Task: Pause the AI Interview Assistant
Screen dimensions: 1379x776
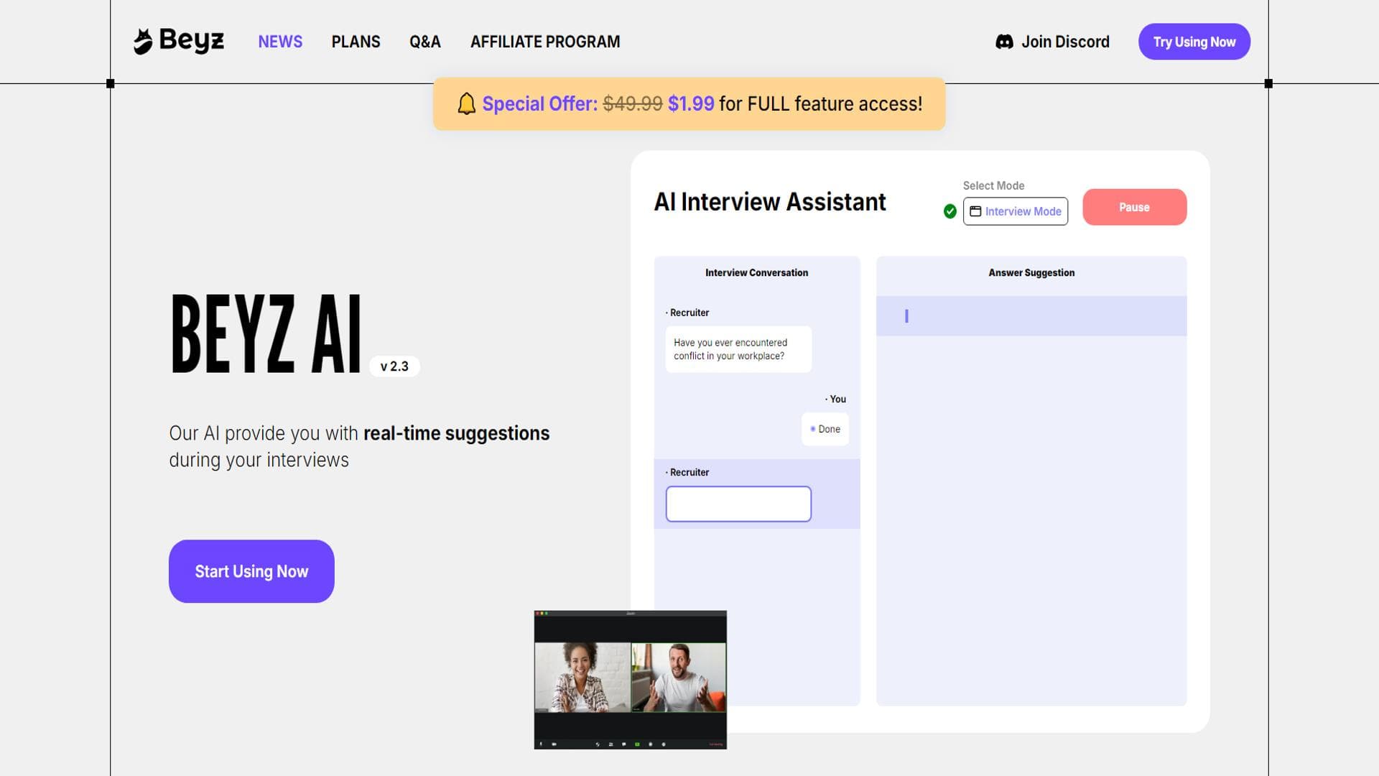Action: (x=1134, y=207)
